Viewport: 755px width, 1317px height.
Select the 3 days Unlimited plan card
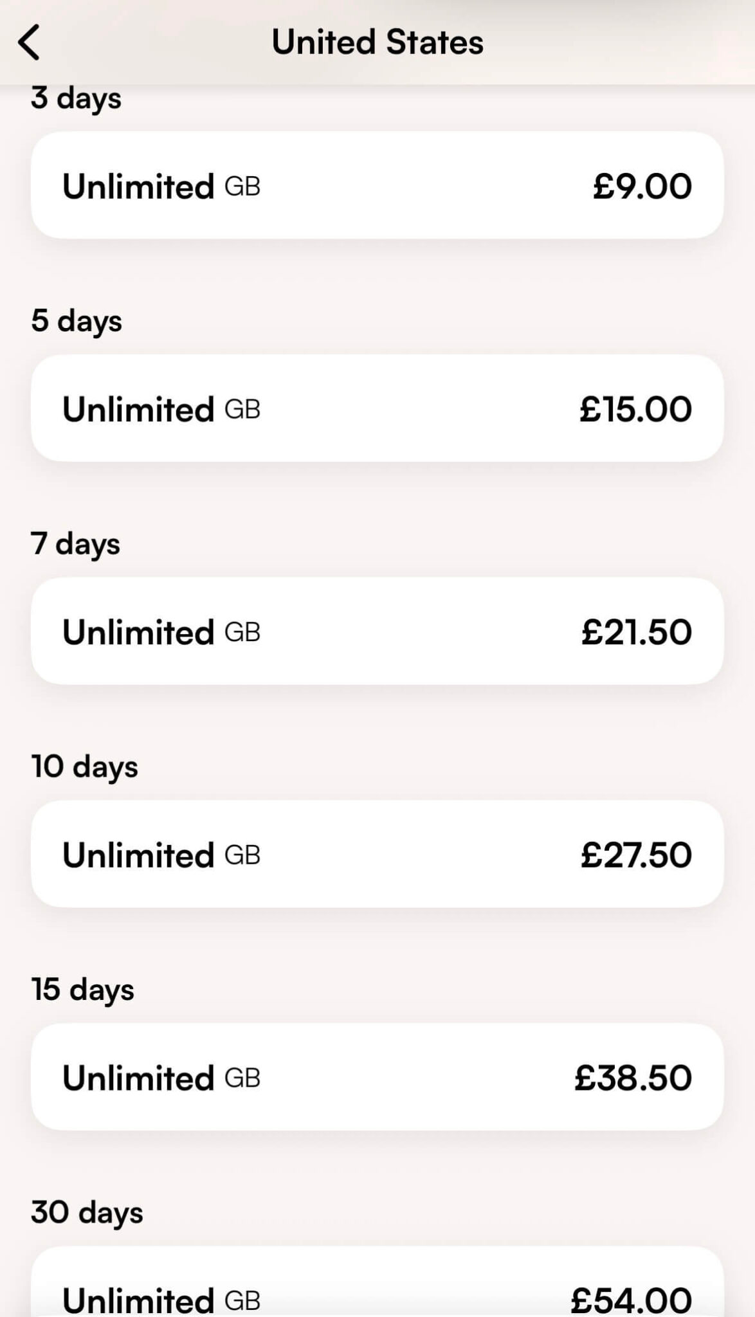point(377,185)
